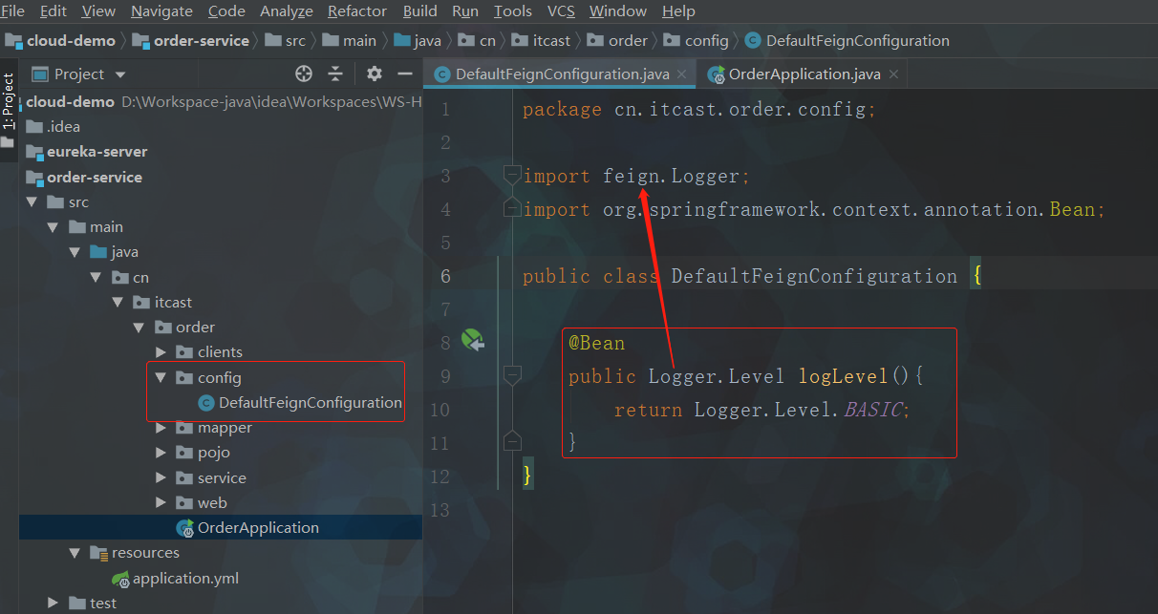Expand the mapper package
The height and width of the screenshot is (614, 1158).
tap(161, 427)
